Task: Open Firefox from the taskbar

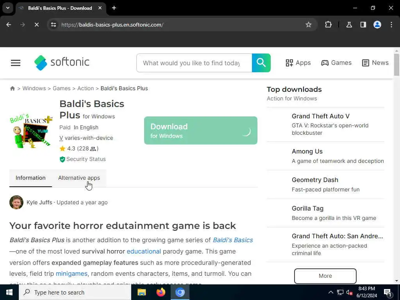Action: [x=161, y=292]
